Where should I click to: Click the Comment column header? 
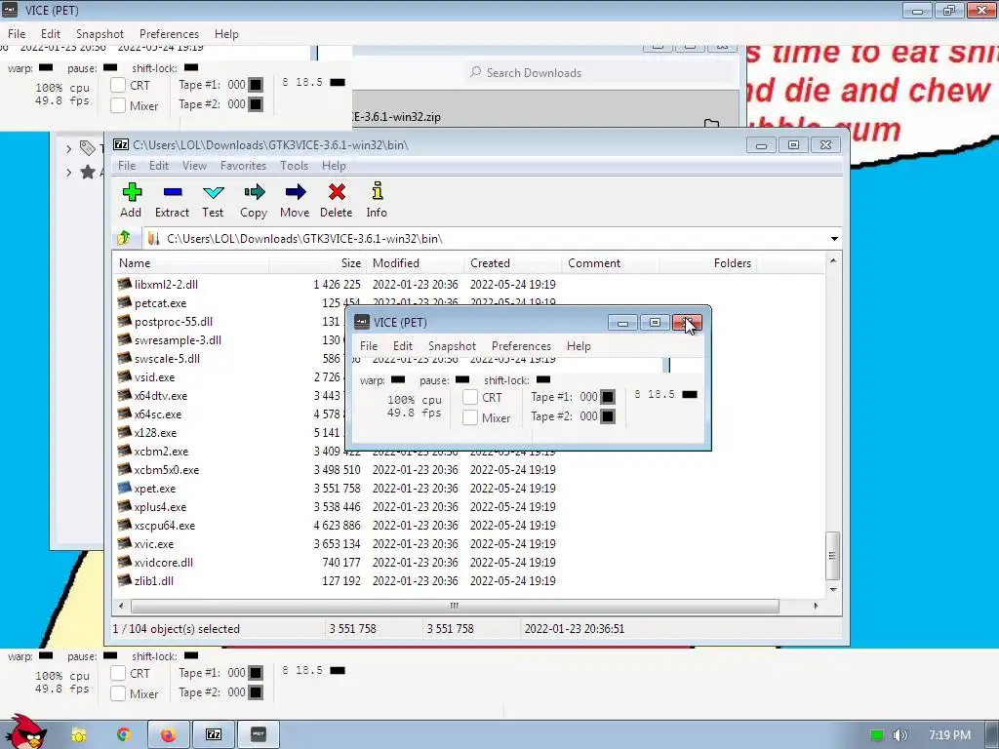click(x=611, y=263)
